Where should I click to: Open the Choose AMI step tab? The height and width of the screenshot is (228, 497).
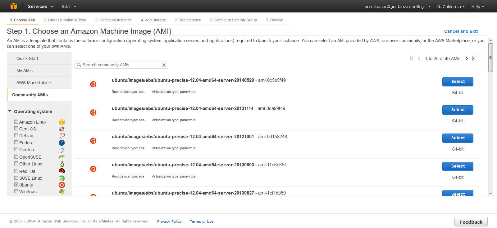pos(22,20)
